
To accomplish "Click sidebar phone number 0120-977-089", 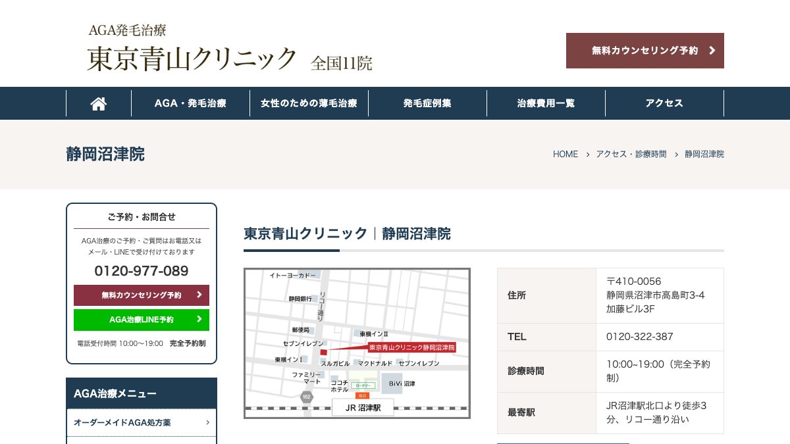I will [142, 271].
